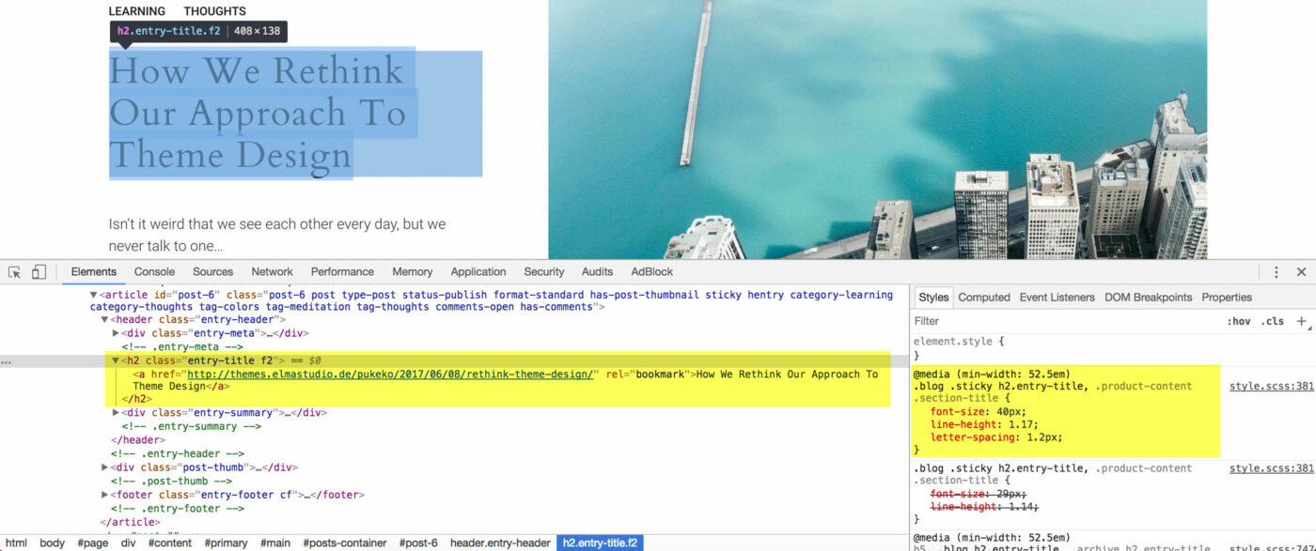Viewport: 1316px width, 551px height.
Task: Open the AdBlock panel tab
Action: pyautogui.click(x=651, y=271)
